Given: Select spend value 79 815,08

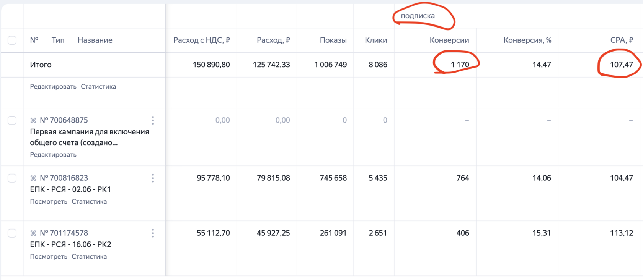Looking at the screenshot, I should tap(273, 178).
